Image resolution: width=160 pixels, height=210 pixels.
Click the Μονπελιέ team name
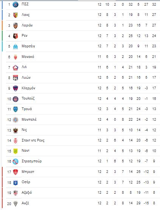click(x=29, y=119)
